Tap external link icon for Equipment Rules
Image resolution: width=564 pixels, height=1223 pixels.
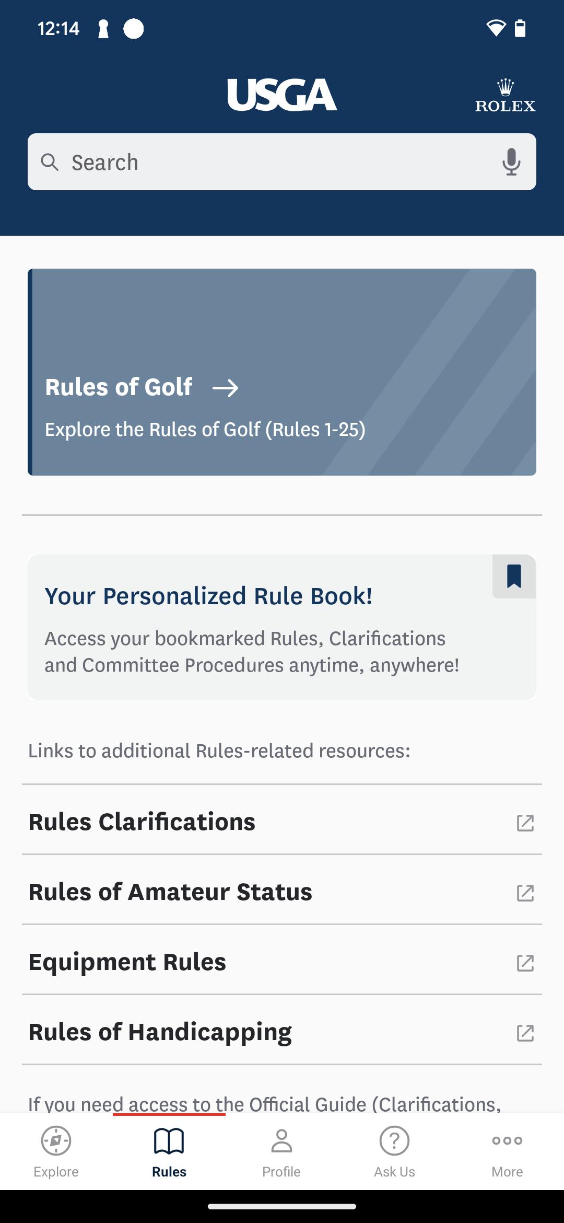(x=525, y=963)
